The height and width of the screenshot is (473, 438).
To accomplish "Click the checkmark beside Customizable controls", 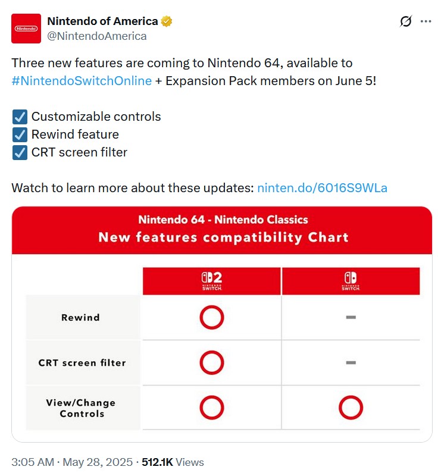I will coord(20,117).
